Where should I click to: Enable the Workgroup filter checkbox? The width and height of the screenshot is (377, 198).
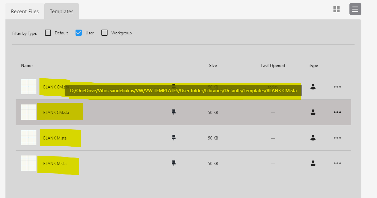coord(105,33)
